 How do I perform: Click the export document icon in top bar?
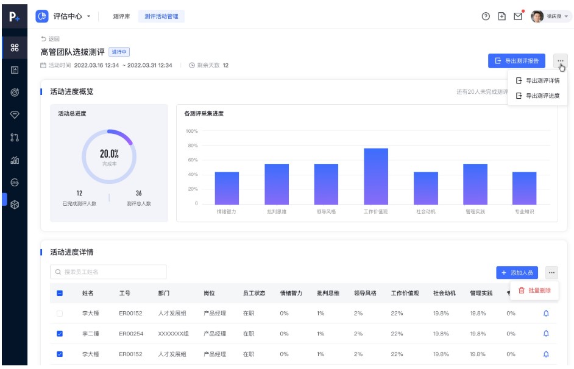pos(501,16)
